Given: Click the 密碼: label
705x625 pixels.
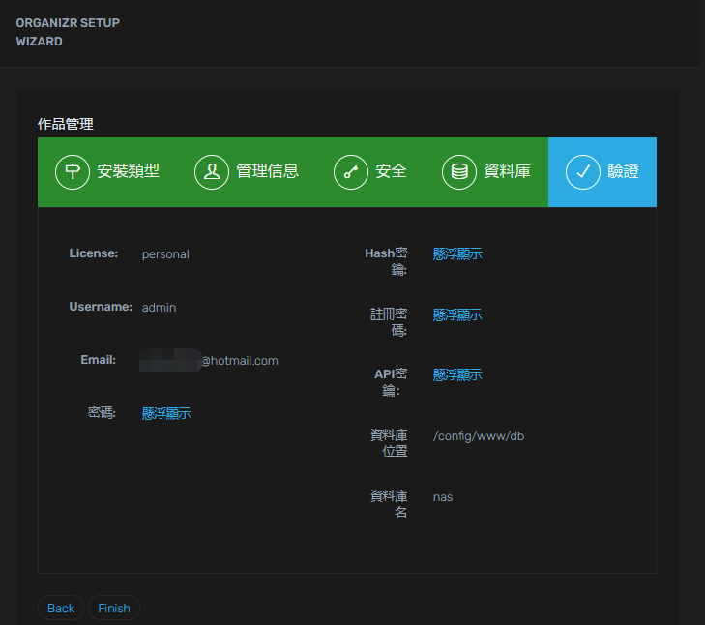Looking at the screenshot, I should [102, 412].
